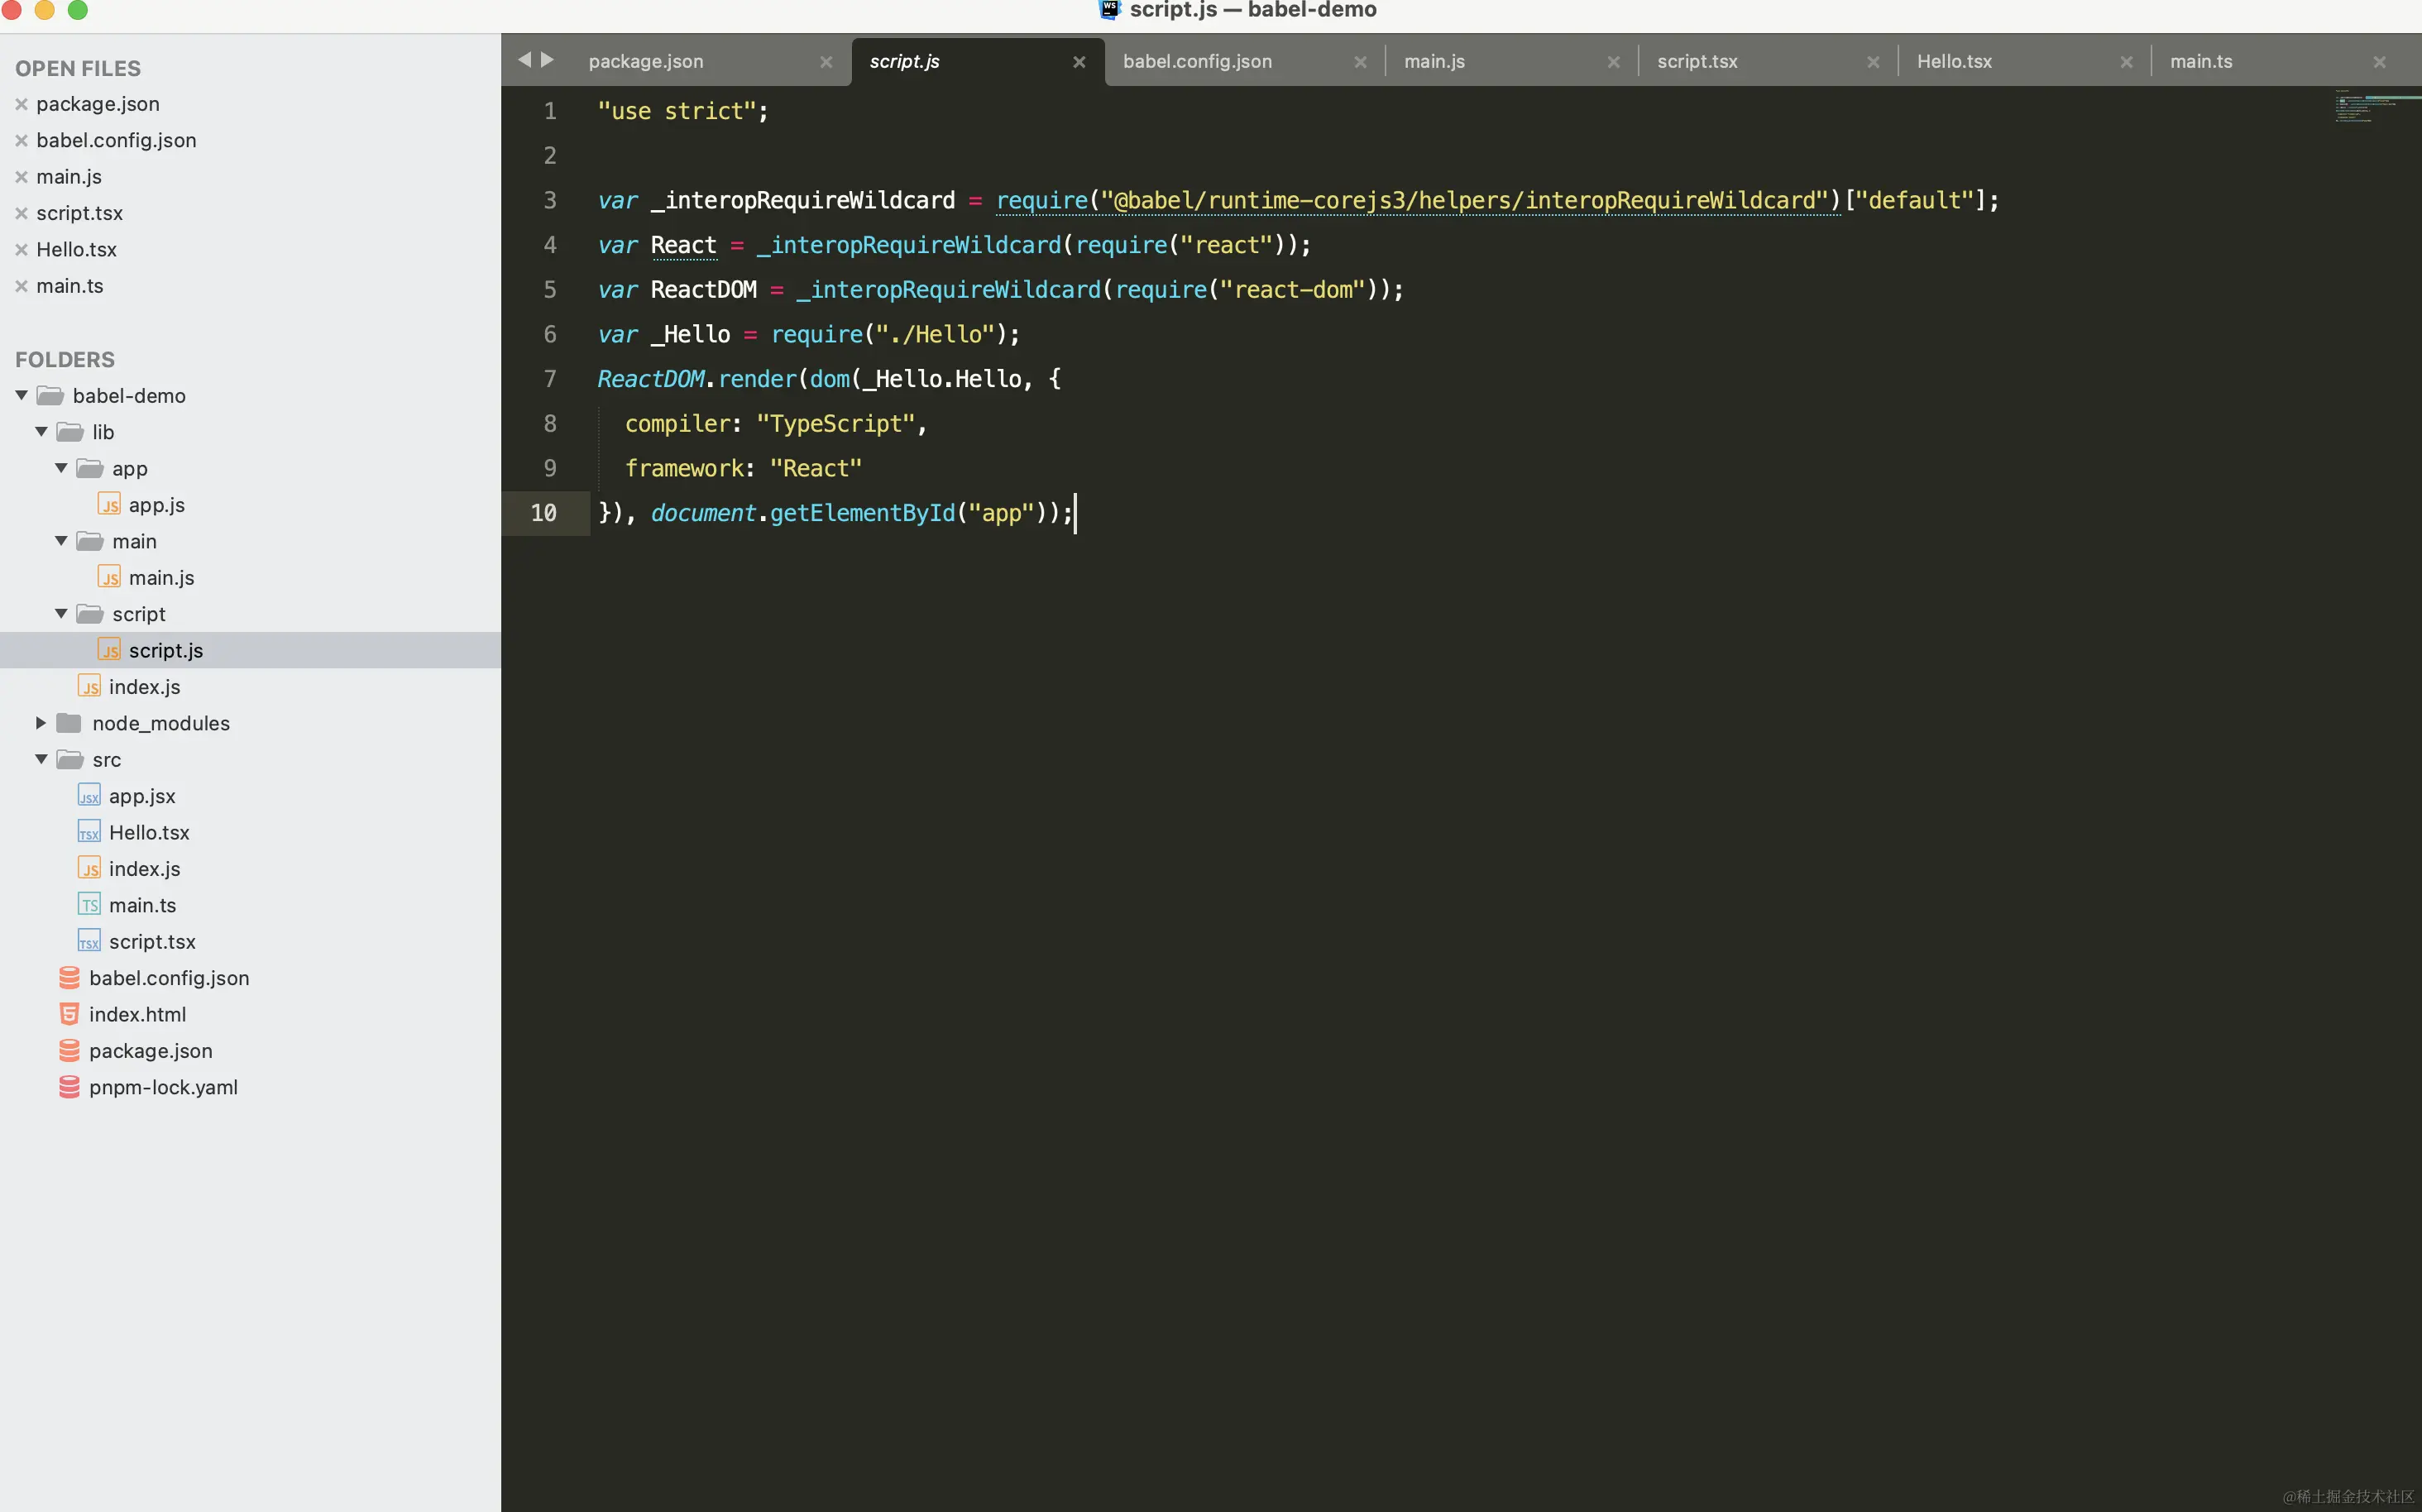Viewport: 2422px width, 1512px height.
Task: Close main.ts in Open Files list
Action: click(x=21, y=286)
